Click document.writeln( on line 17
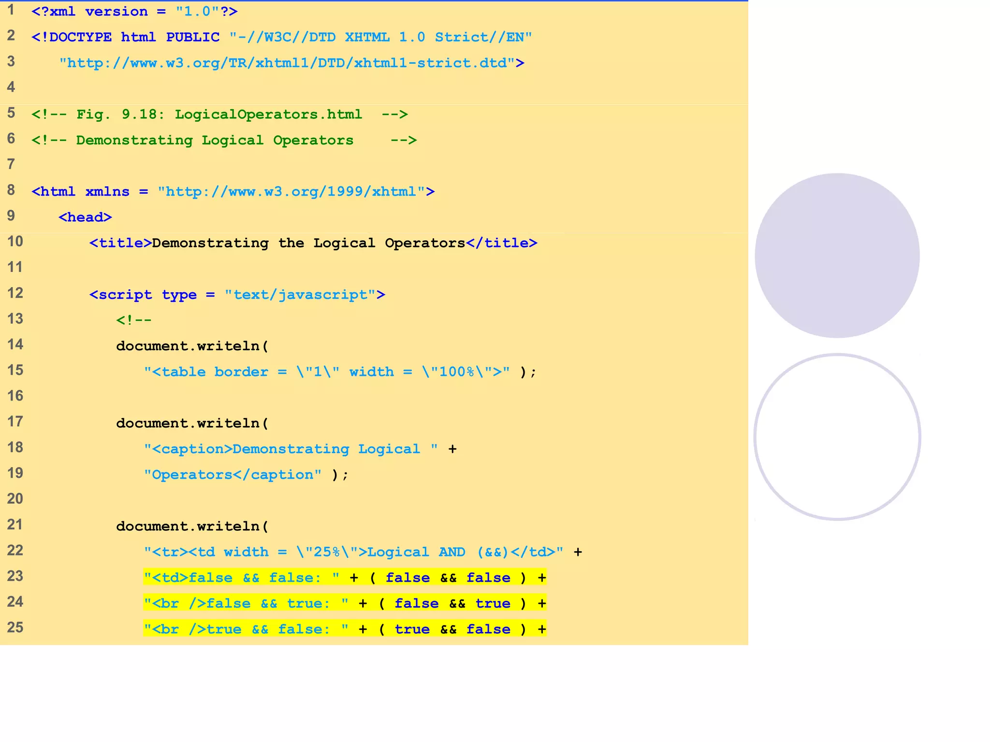This screenshot has height=742, width=990. point(192,423)
